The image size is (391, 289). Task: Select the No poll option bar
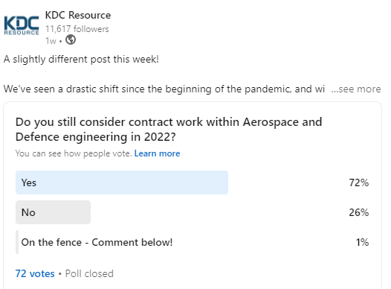[53, 212]
